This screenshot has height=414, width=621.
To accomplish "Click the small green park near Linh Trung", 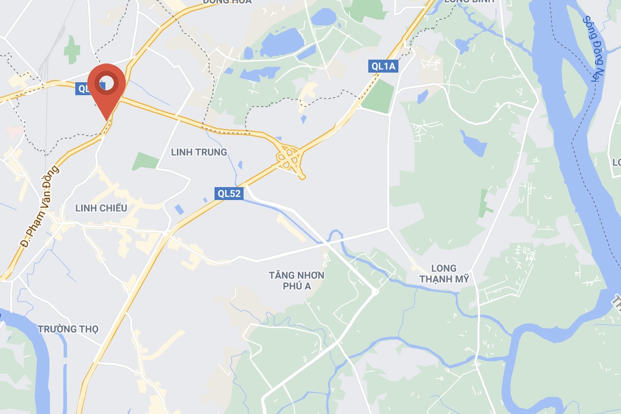I will [145, 162].
